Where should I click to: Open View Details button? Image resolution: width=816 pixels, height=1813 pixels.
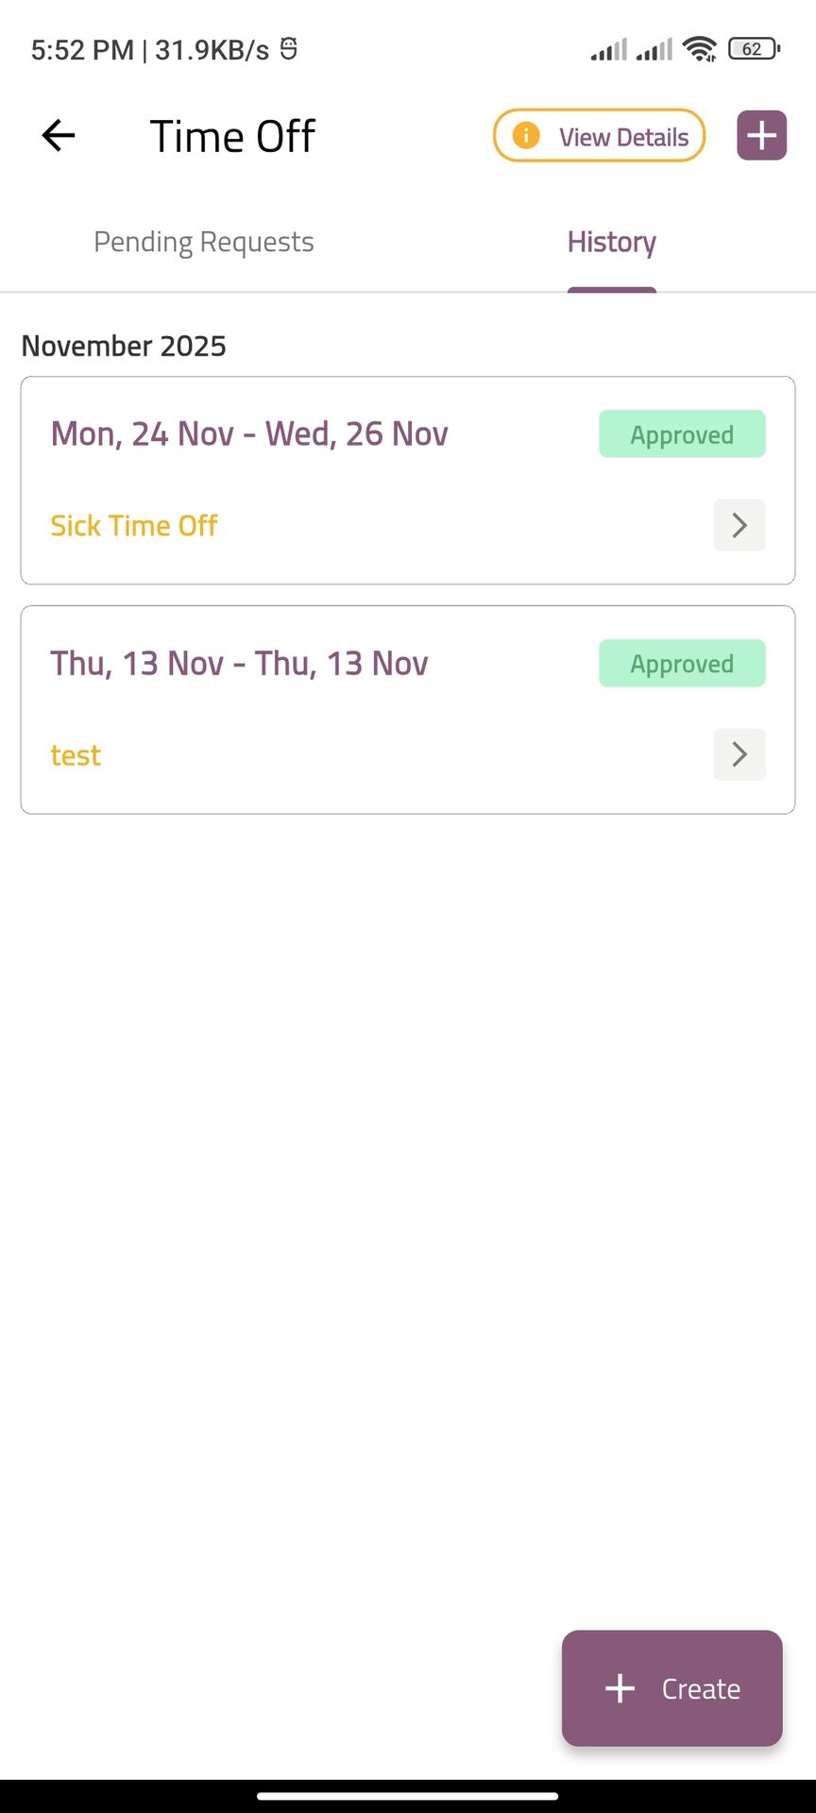point(622,137)
